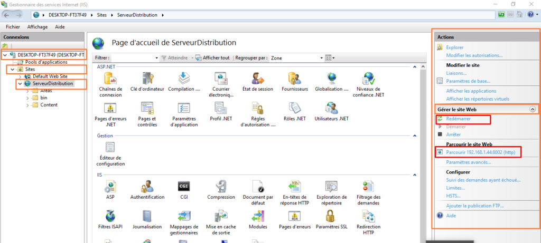Open Courrier électronique SMTP icon
The image size is (541, 243).
coord(221,79)
